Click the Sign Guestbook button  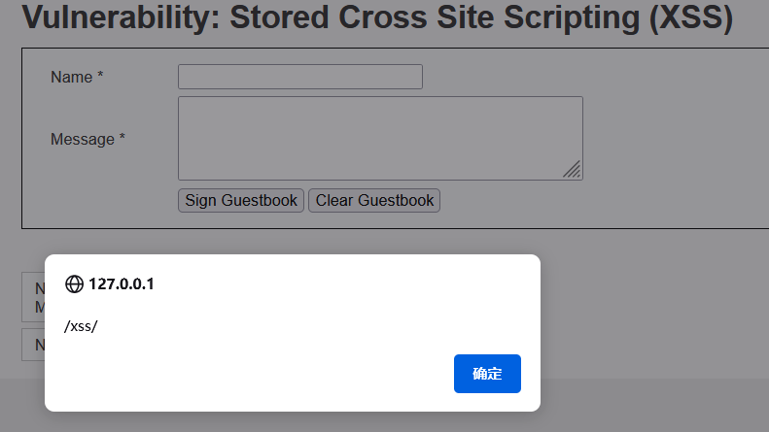coord(241,200)
